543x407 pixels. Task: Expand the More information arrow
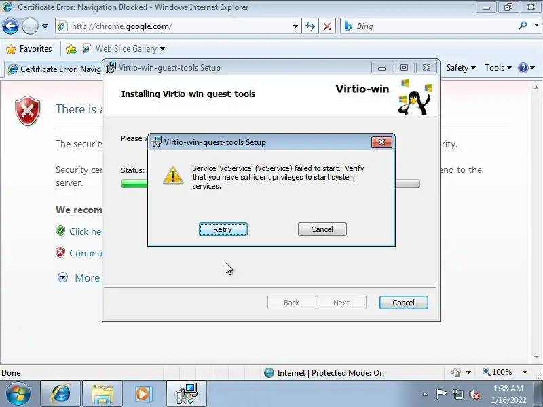pos(62,277)
